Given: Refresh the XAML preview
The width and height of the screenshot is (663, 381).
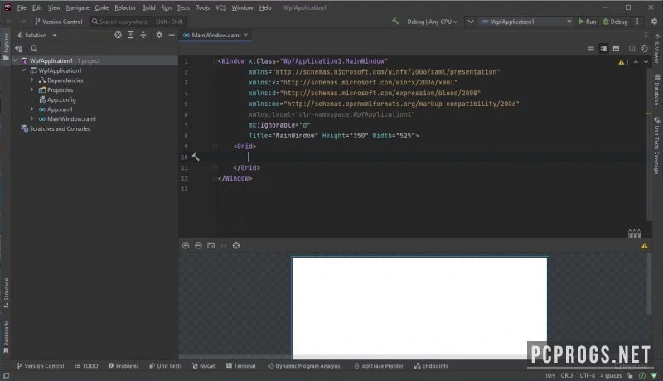Looking at the screenshot, I should [236, 245].
